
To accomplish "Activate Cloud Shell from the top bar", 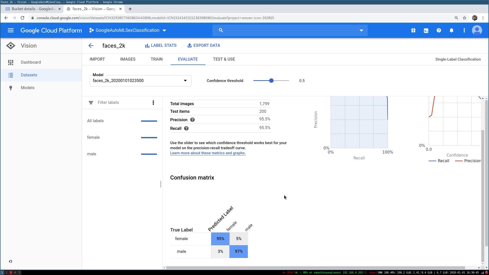I will click(426, 30).
